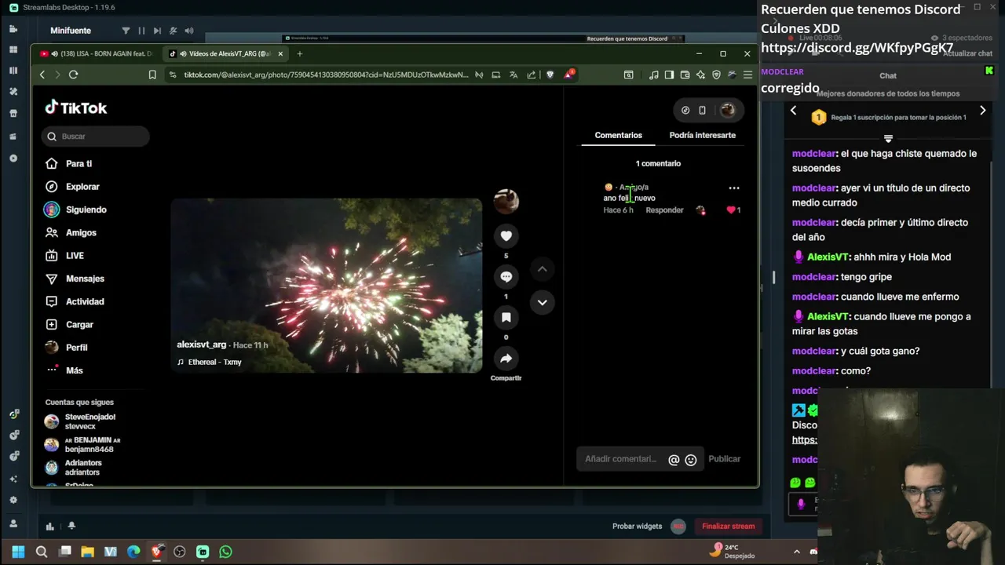1005x565 pixels.
Task: Save the post with bookmark icon
Action: (x=506, y=317)
